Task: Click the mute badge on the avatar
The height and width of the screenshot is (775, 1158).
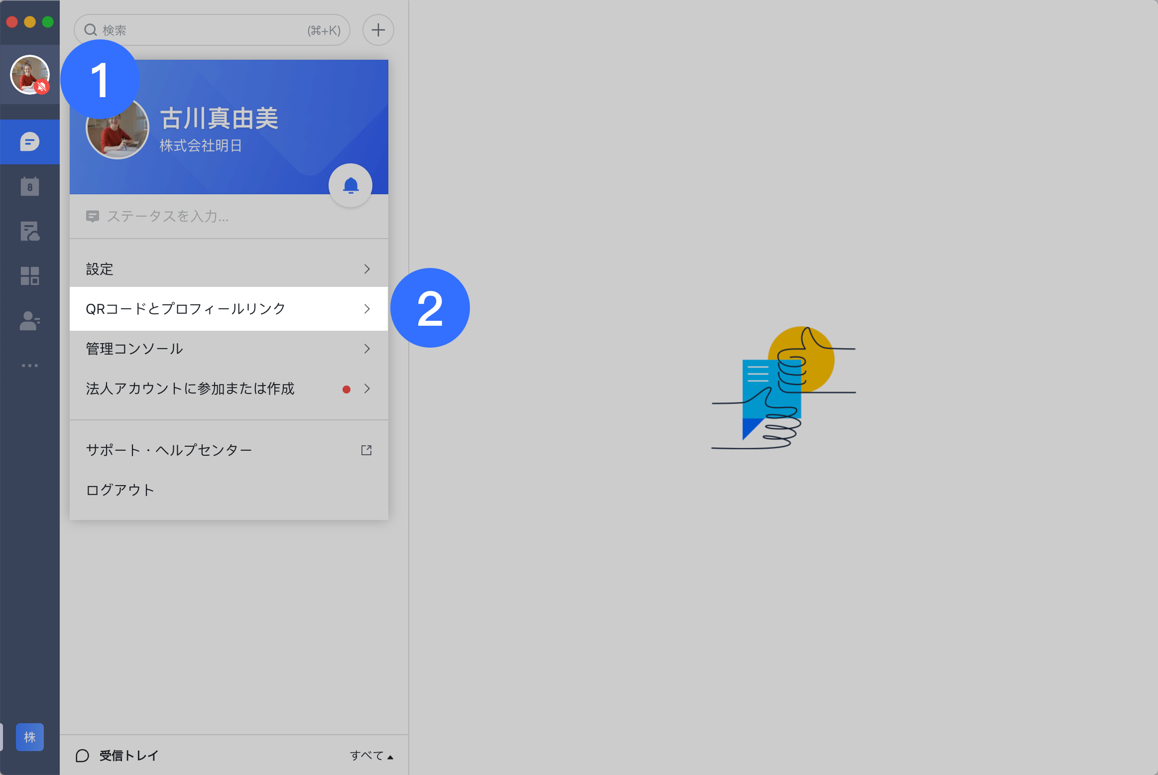Action: (43, 87)
